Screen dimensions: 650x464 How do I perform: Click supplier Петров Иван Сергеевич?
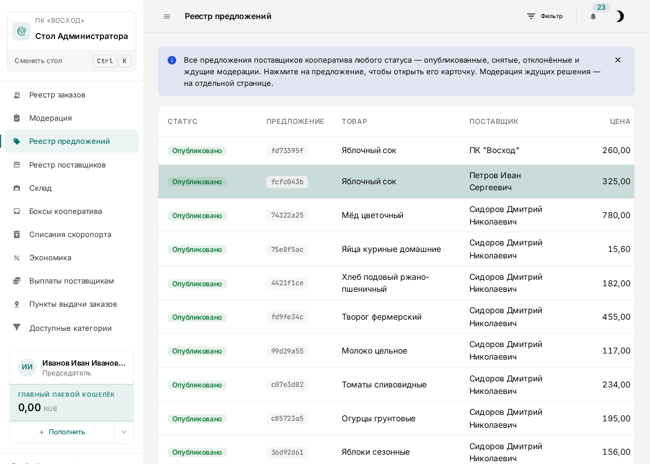(x=495, y=181)
